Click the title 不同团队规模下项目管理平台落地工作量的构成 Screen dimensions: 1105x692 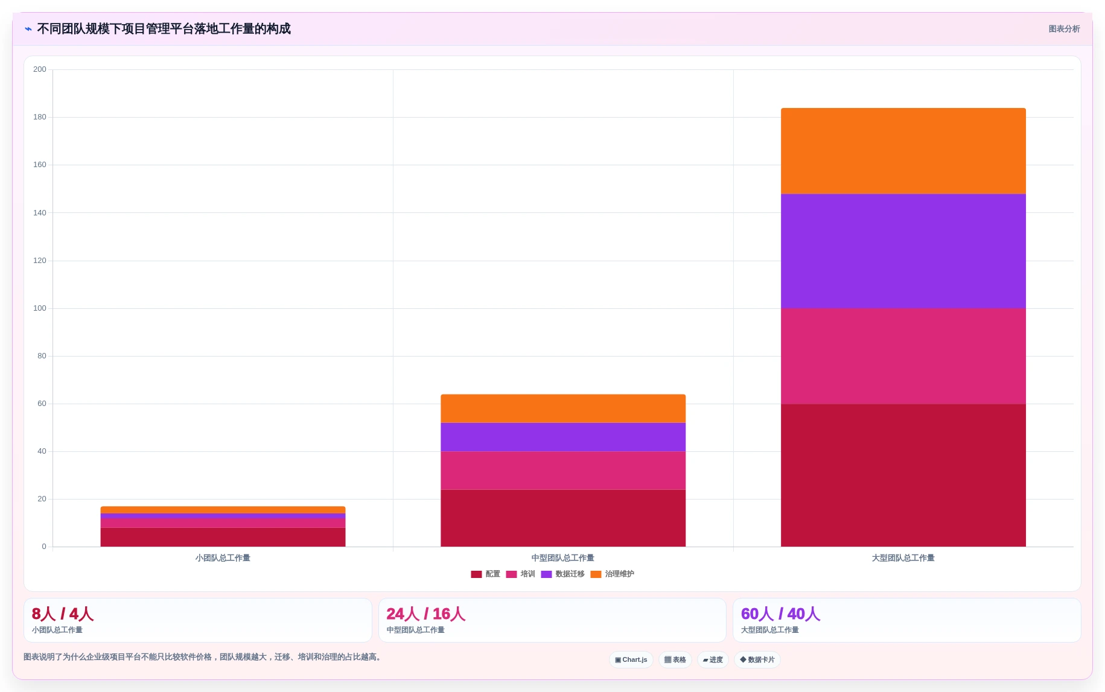pyautogui.click(x=164, y=29)
